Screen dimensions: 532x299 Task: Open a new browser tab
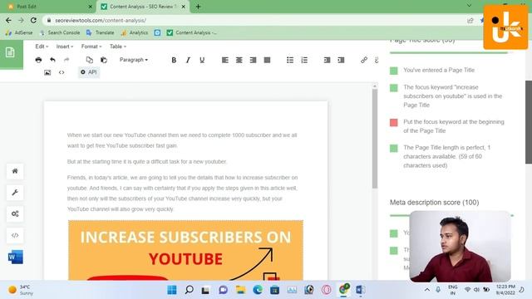coord(198,7)
